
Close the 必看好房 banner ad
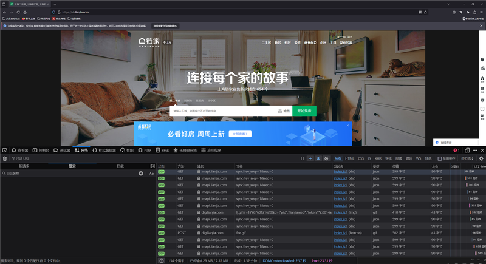point(347,126)
